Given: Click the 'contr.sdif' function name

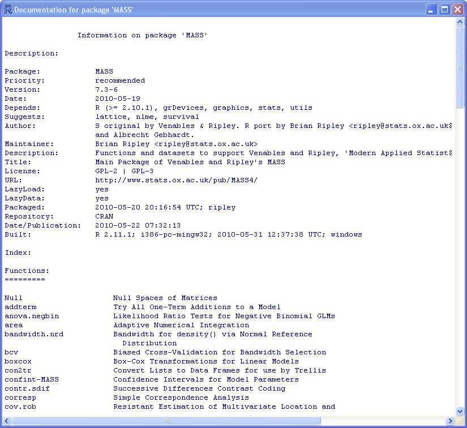Looking at the screenshot, I should tap(27, 388).
